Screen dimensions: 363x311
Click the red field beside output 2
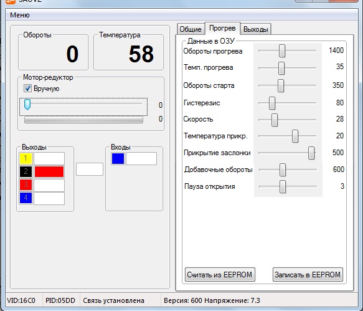click(49, 172)
